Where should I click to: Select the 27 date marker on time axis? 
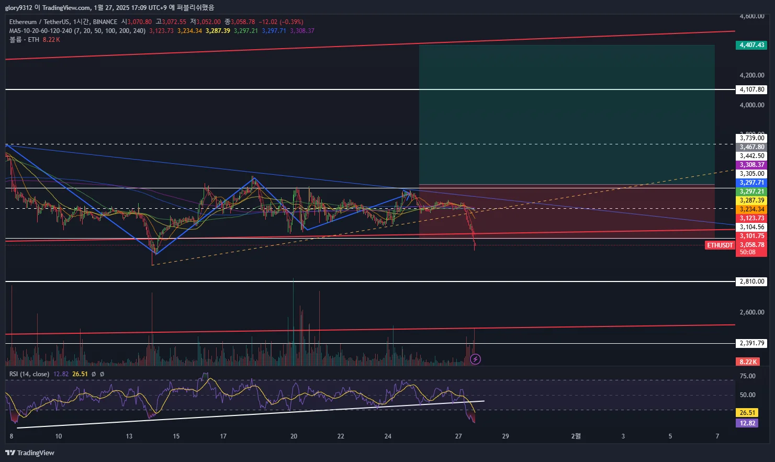pyautogui.click(x=458, y=436)
